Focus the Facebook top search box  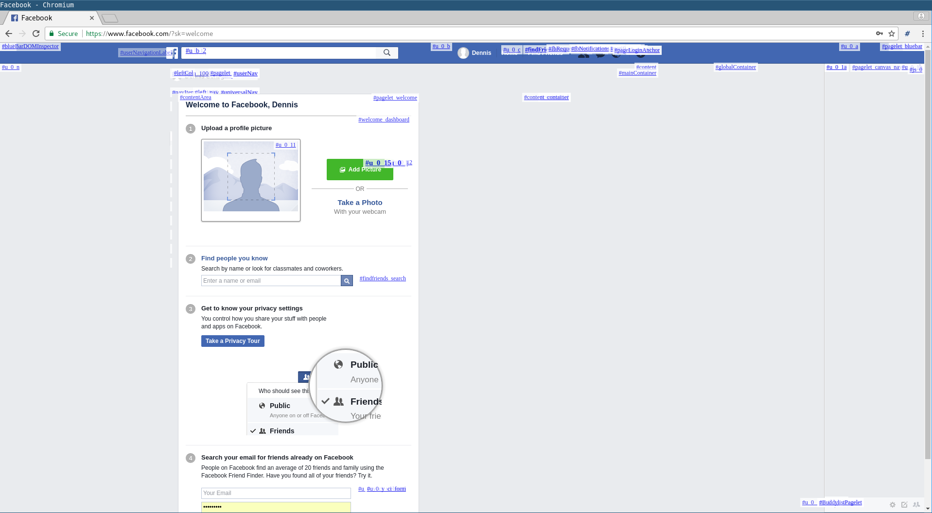pyautogui.click(x=279, y=52)
